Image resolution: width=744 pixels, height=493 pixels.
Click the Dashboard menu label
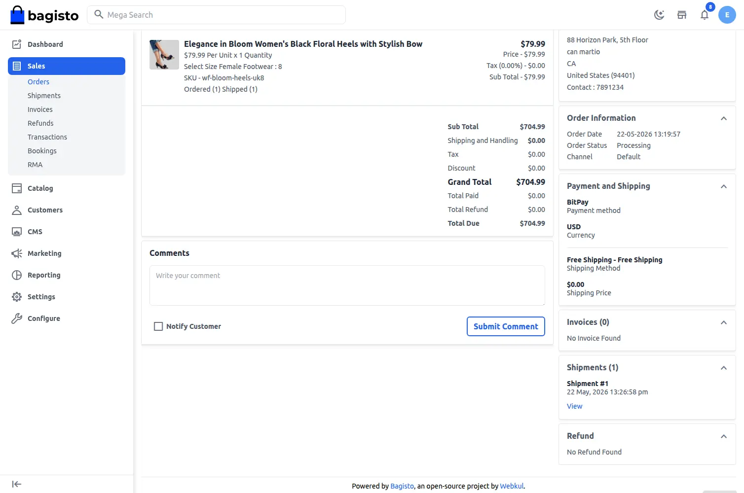click(x=45, y=44)
